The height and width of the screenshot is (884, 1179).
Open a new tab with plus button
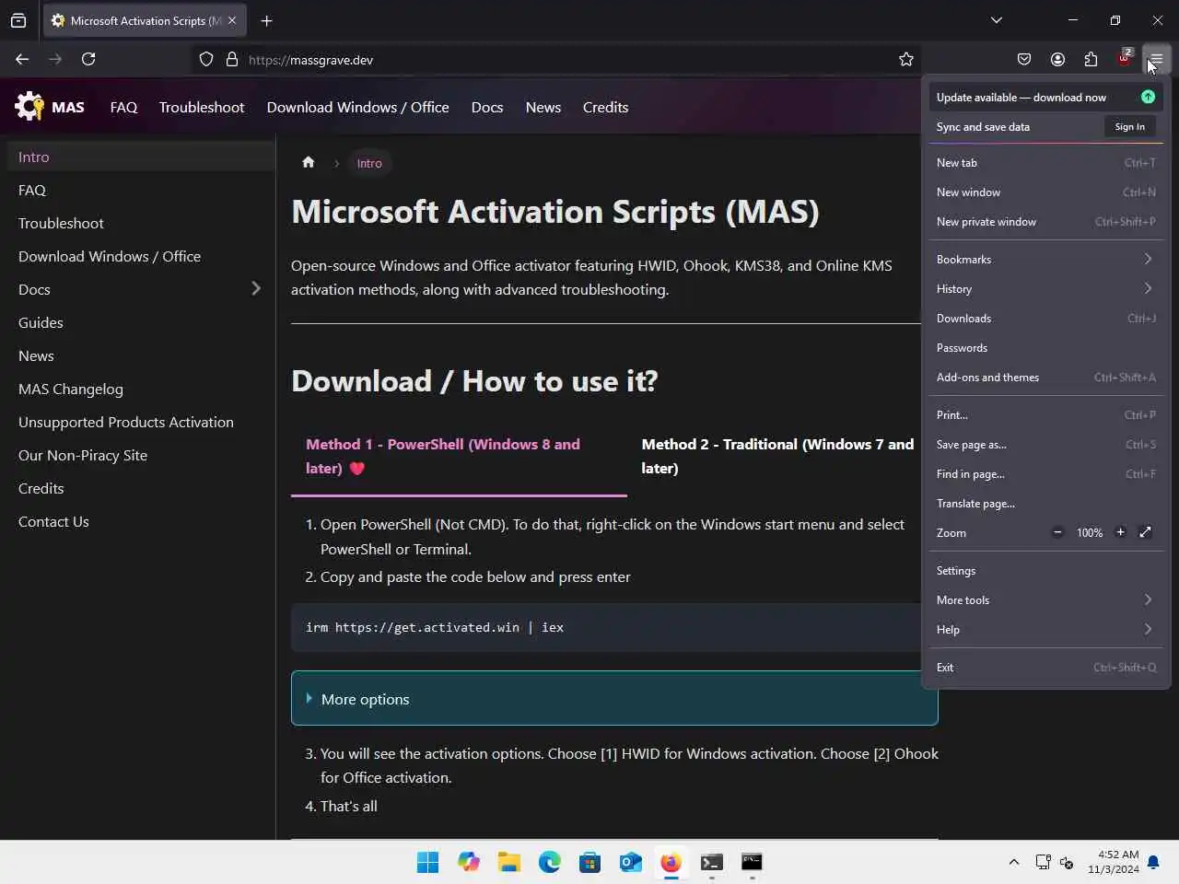tap(266, 20)
